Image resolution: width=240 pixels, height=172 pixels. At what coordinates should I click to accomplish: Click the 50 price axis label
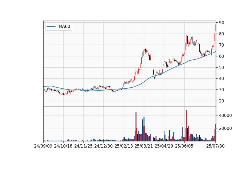click(221, 68)
